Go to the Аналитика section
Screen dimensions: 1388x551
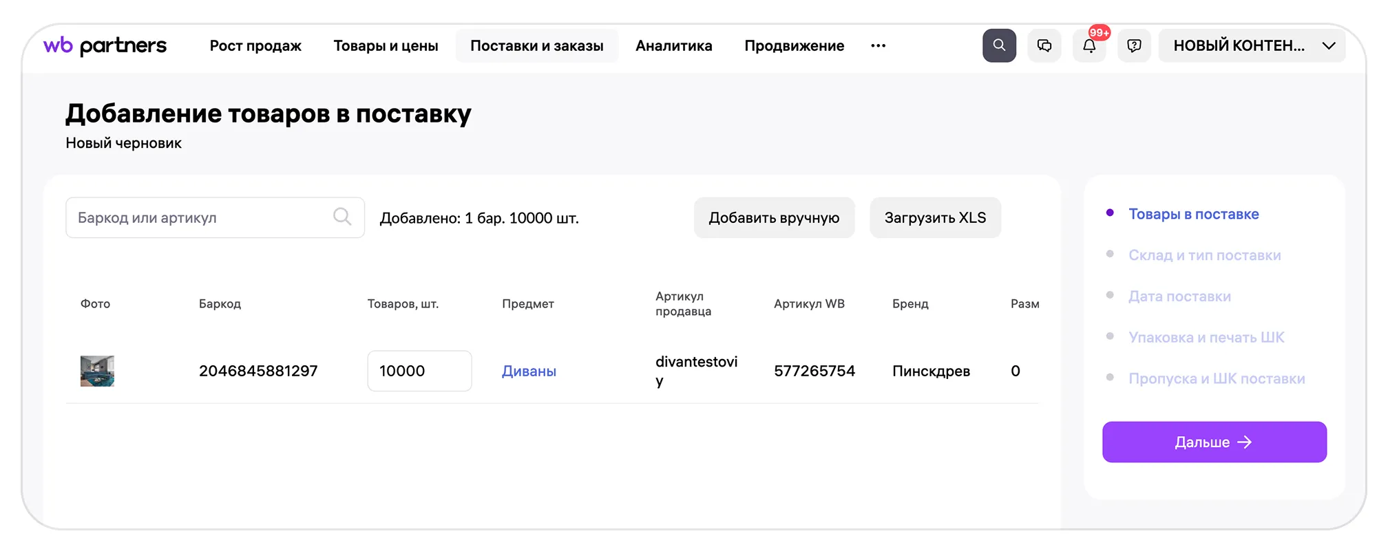673,46
